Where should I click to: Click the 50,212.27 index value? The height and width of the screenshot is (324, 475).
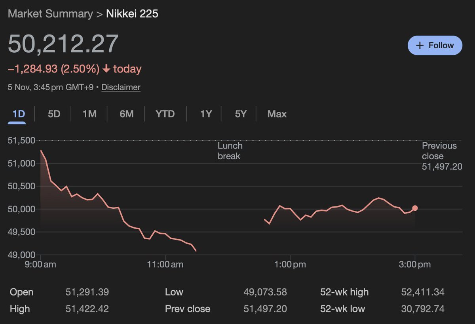pyautogui.click(x=63, y=44)
